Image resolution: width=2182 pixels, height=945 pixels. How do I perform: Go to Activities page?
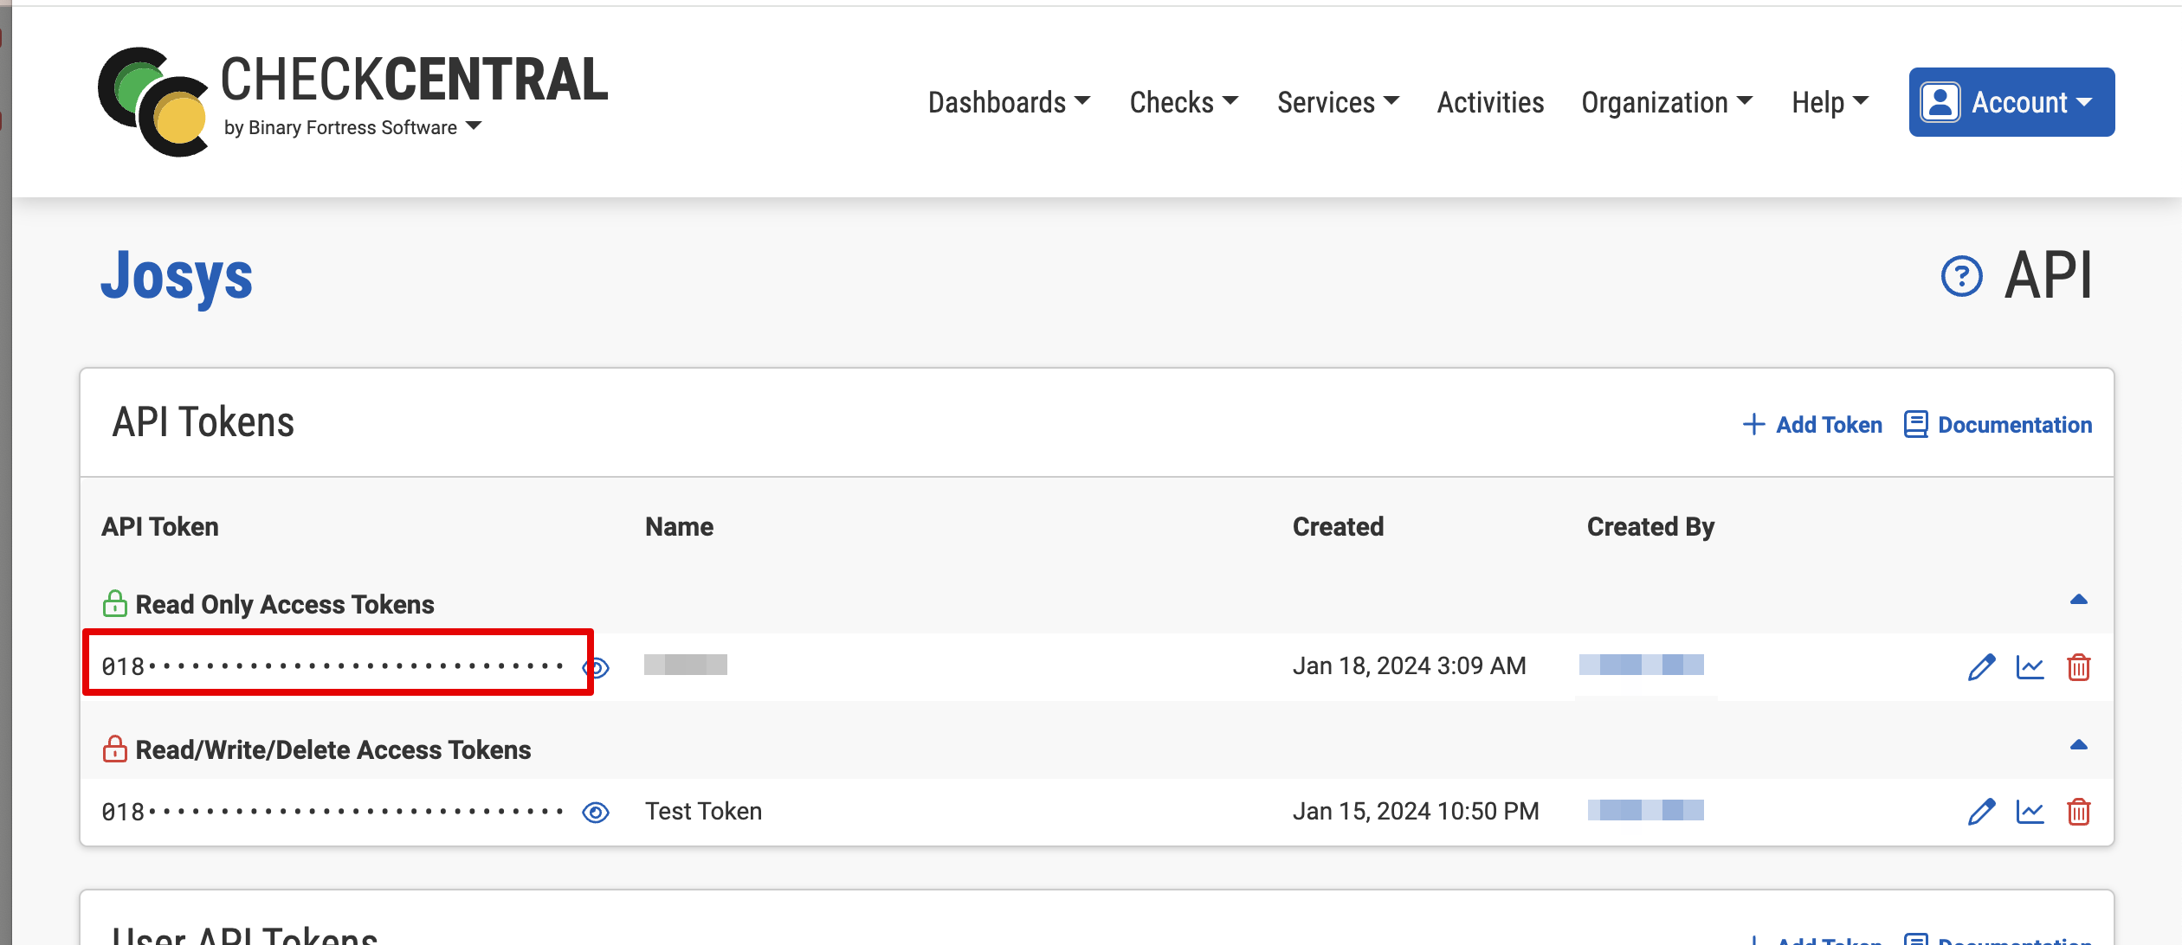point(1489,102)
